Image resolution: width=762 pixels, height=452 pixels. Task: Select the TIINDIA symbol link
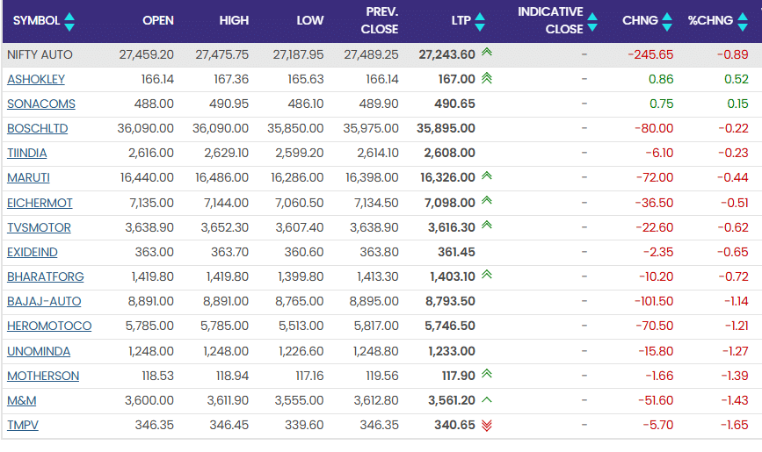coord(27,153)
